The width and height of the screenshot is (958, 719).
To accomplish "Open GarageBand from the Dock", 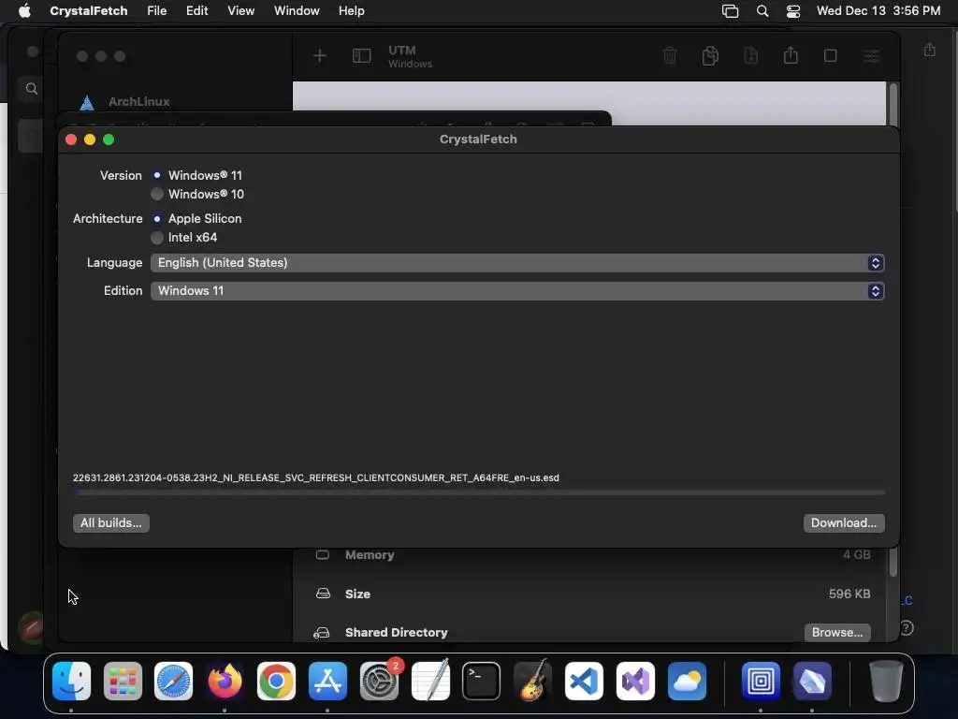I will point(532,681).
